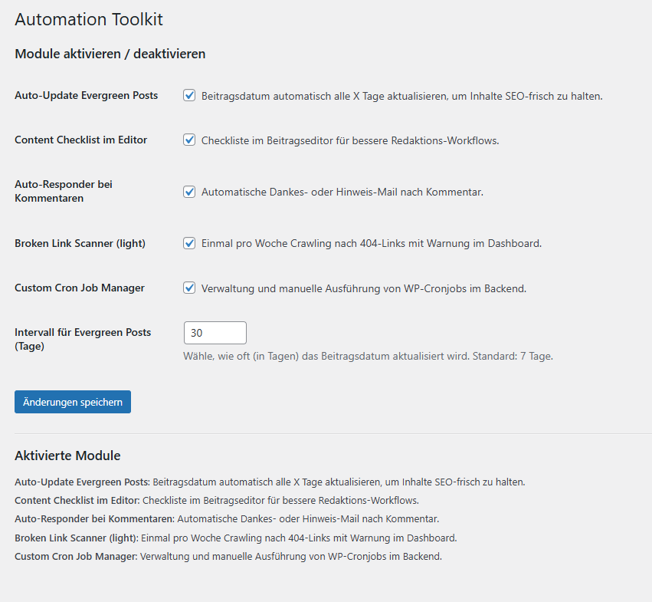This screenshot has height=602, width=652.
Task: Click the 'Automatische Dankes- oder Hinweis-Mail' label
Action: (342, 192)
